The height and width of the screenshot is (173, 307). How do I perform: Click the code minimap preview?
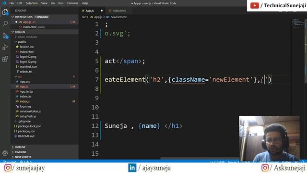(x=297, y=24)
